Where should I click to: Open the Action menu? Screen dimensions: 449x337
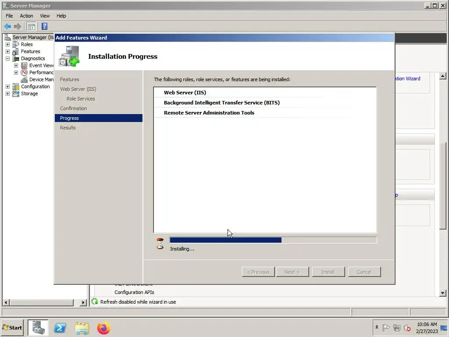26,16
